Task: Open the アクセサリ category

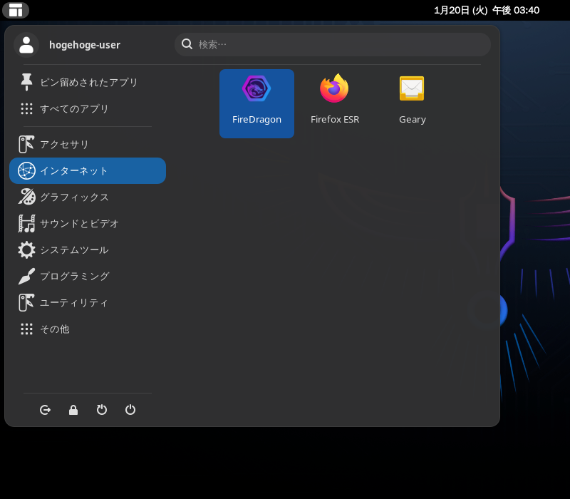Action: pos(88,145)
